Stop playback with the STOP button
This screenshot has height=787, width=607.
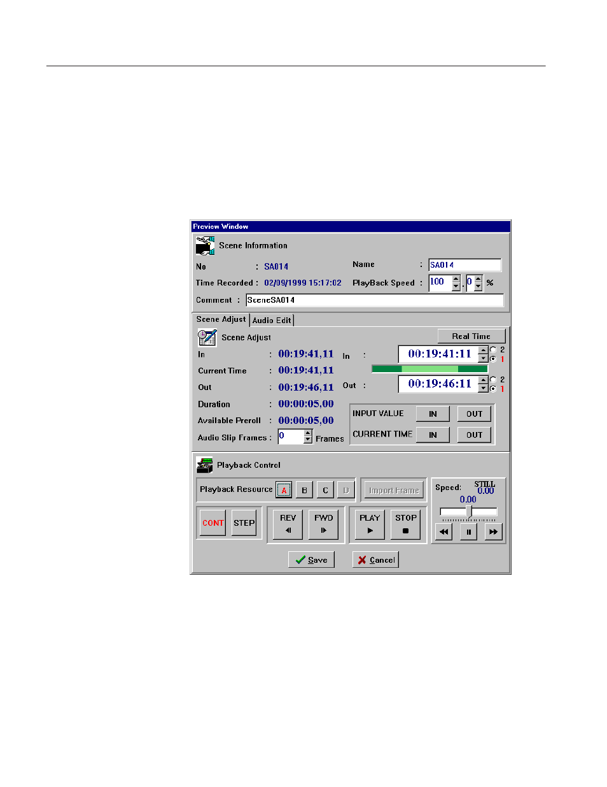pos(405,524)
